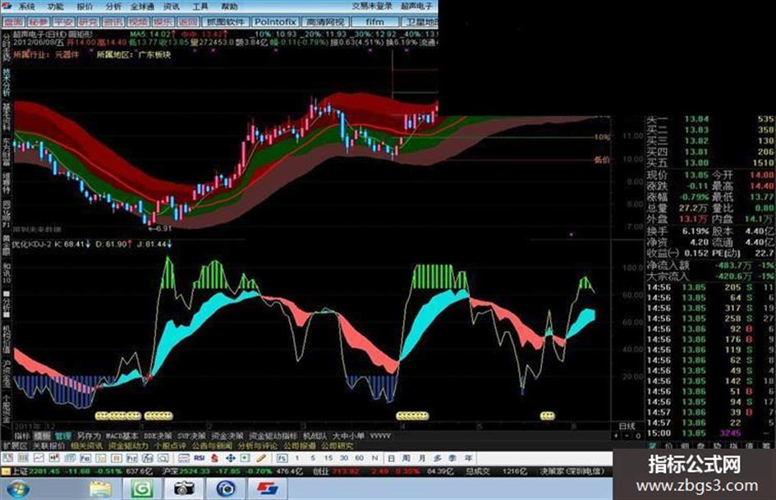Launch the Pointofix shortcut button
776x500 pixels.
click(275, 22)
